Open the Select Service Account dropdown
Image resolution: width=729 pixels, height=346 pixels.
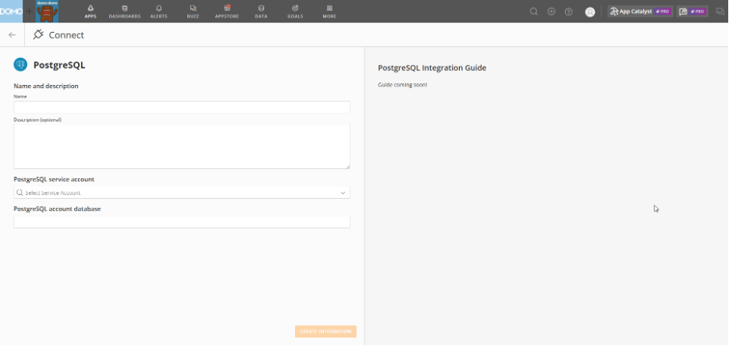click(182, 192)
